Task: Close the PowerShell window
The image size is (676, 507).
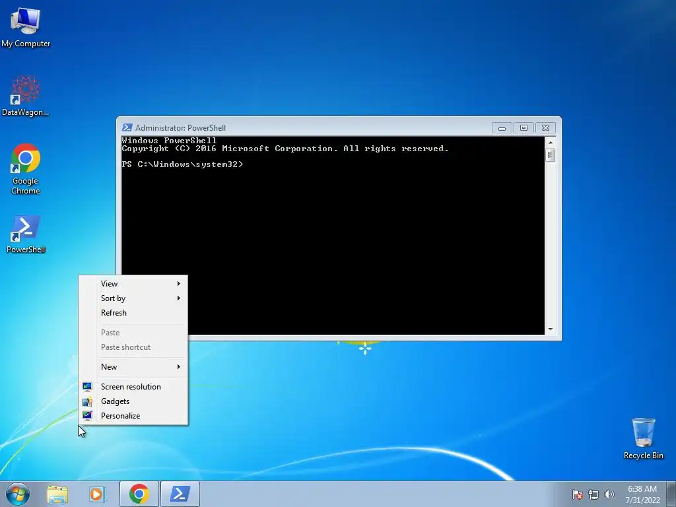Action: click(545, 128)
